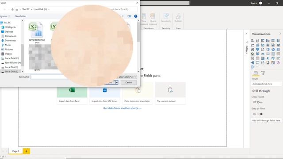Screen dimensions: 283x159
Task: Select the Matrix visual
Action: coord(263,58)
